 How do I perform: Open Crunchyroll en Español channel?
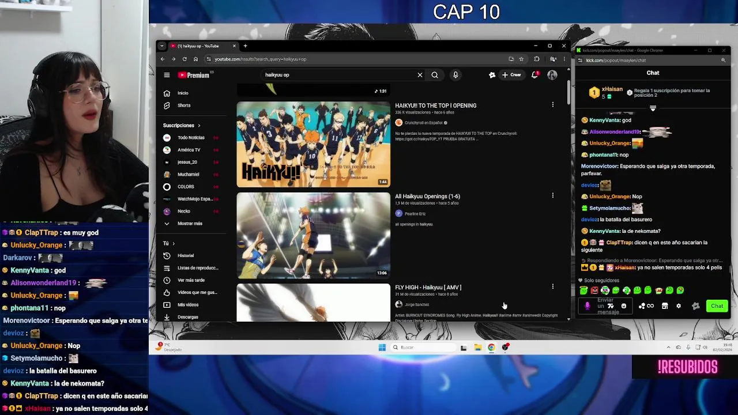pos(423,123)
